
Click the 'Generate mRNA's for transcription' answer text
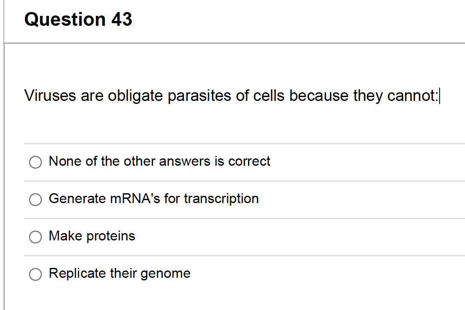[153, 199]
